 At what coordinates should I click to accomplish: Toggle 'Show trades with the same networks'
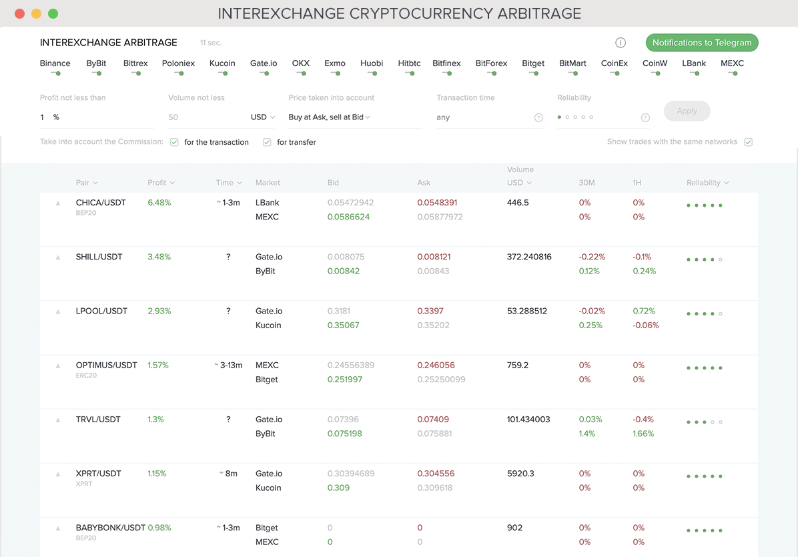point(749,142)
